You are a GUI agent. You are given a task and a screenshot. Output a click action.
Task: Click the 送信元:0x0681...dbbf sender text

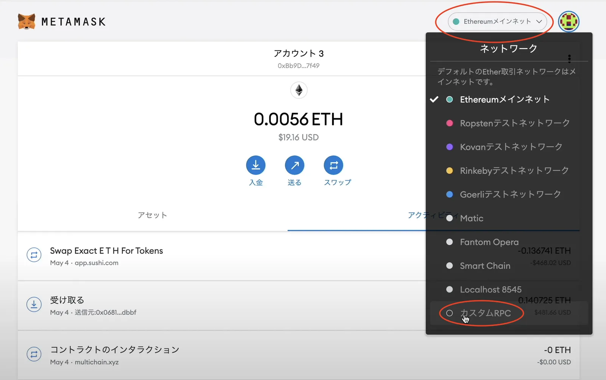[105, 313]
